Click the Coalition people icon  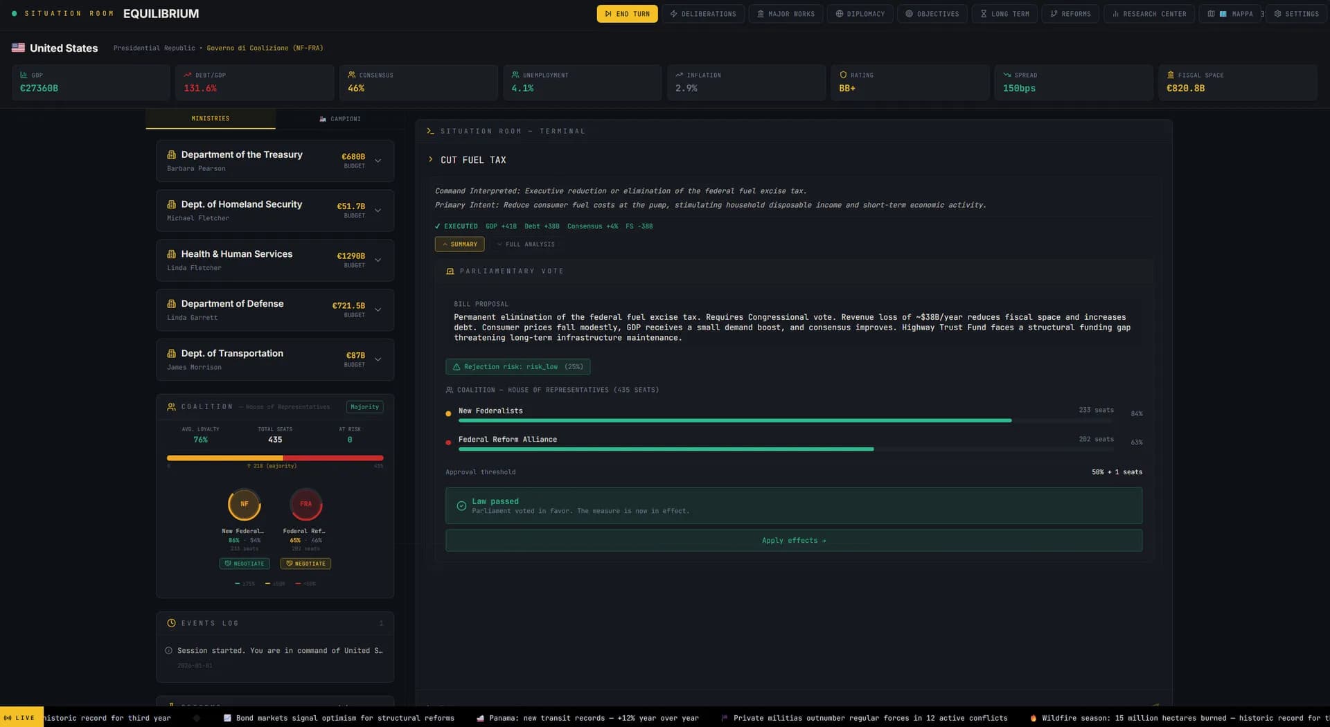171,407
